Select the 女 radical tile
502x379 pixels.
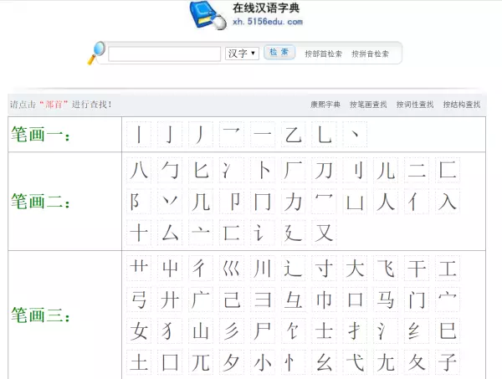[139, 330]
